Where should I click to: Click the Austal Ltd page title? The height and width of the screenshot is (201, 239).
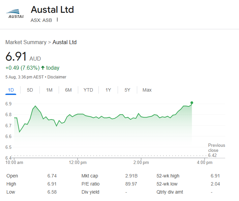pos(52,9)
